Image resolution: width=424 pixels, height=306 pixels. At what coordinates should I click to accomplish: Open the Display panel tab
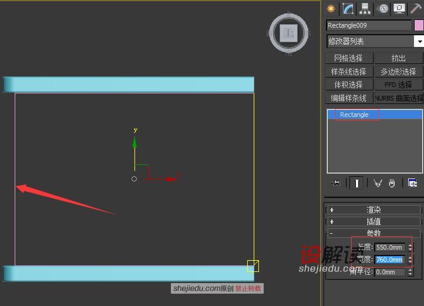pyautogui.click(x=399, y=9)
